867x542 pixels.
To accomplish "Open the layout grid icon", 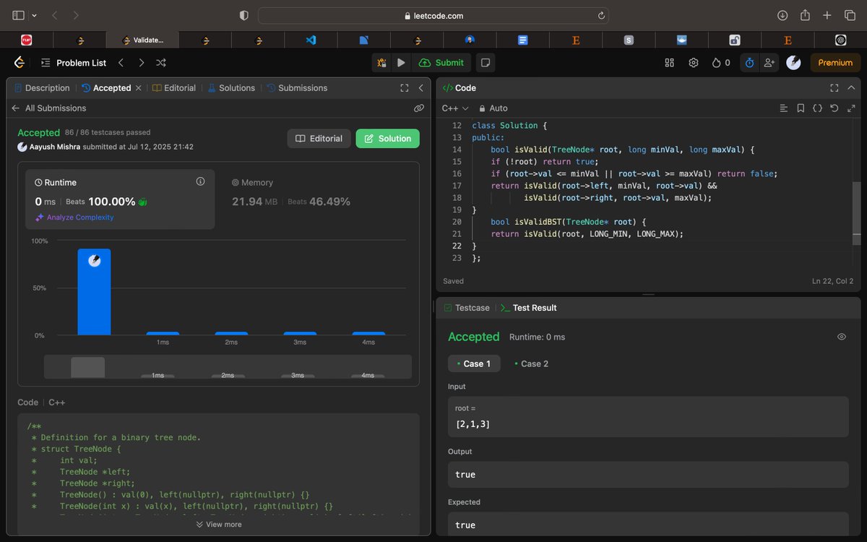I will pos(669,63).
